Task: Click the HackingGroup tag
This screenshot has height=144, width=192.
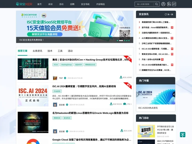Action: coord(67,65)
